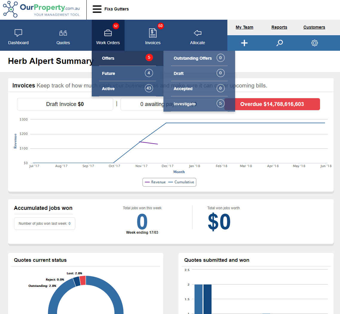
Task: Click the Week ending 17/03 label
Action: tap(142, 232)
